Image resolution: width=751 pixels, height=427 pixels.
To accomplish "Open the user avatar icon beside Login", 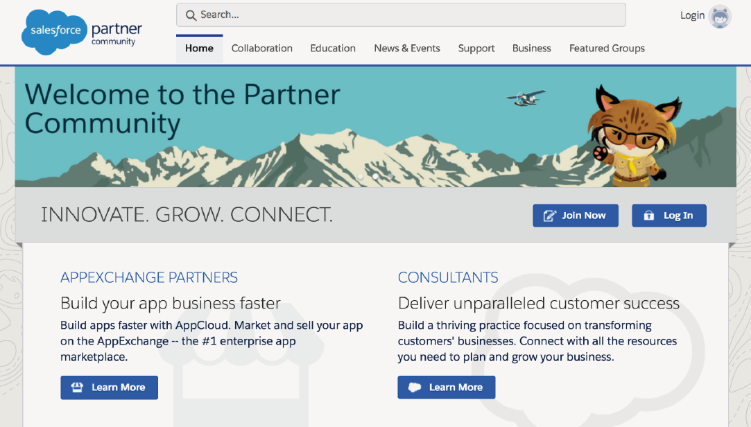I will 720,16.
